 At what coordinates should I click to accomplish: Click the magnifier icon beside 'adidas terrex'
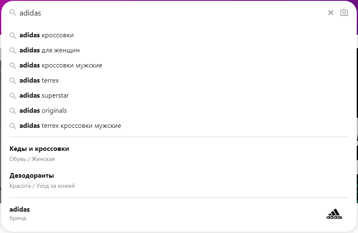point(13,80)
